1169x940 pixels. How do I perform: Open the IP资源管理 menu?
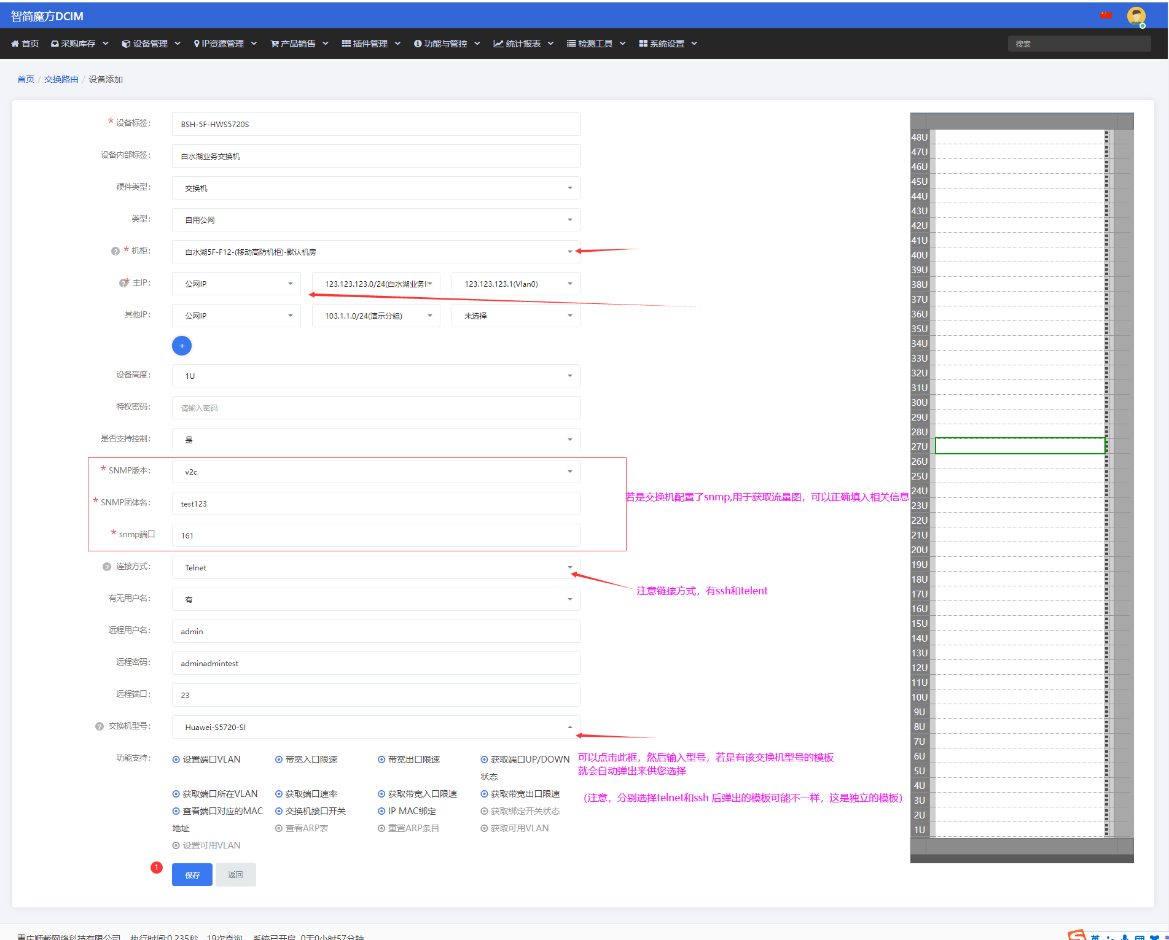tap(225, 44)
